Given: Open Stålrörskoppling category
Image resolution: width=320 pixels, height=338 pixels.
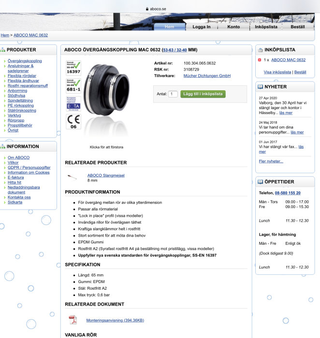Looking at the screenshot, I should 22,111.
